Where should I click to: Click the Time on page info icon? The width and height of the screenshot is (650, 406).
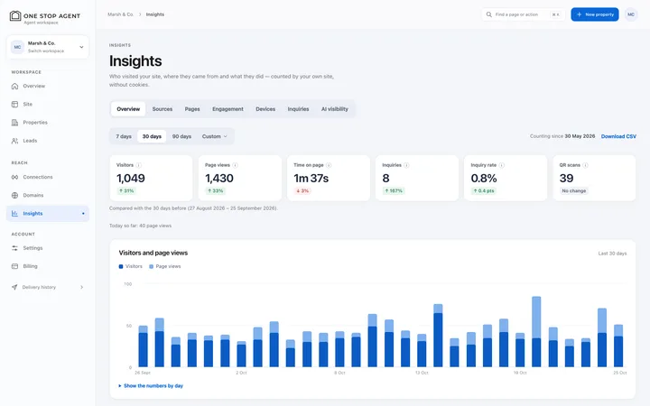pos(329,165)
